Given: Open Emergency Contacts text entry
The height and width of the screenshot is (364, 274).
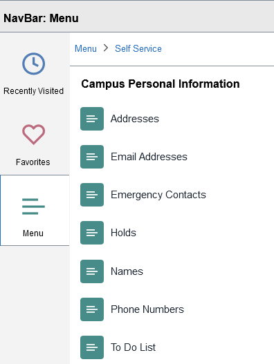Looking at the screenshot, I should tap(158, 195).
